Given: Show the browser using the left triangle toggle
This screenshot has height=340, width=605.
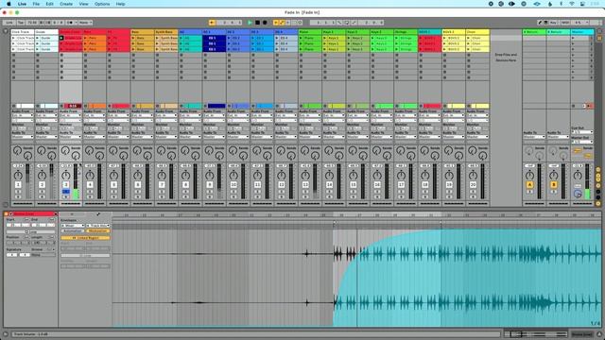Looking at the screenshot, I should point(6,31).
